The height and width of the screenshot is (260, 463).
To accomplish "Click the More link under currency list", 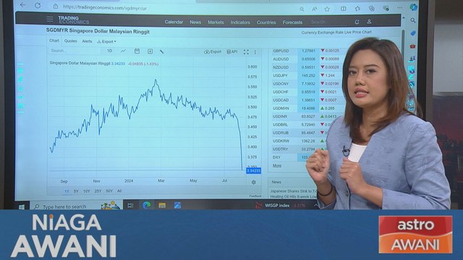I will 276,165.
